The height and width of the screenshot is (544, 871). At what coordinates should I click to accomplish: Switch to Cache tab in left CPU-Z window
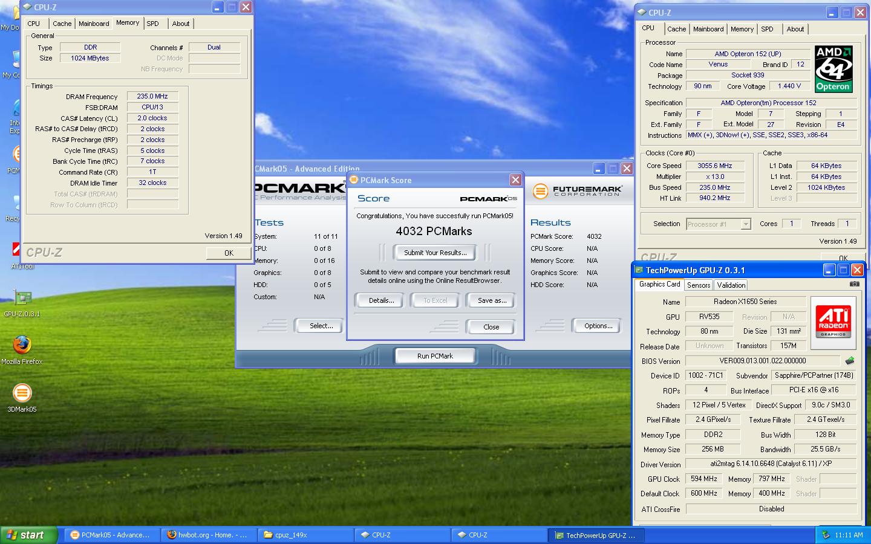click(x=62, y=24)
